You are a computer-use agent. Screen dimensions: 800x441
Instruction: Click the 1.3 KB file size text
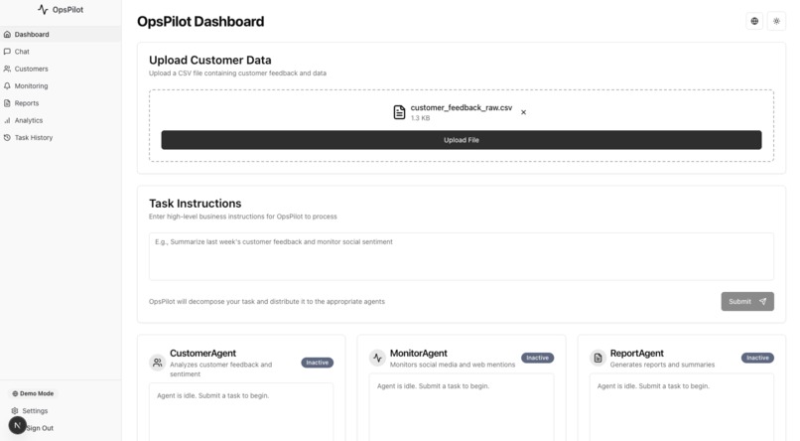421,118
